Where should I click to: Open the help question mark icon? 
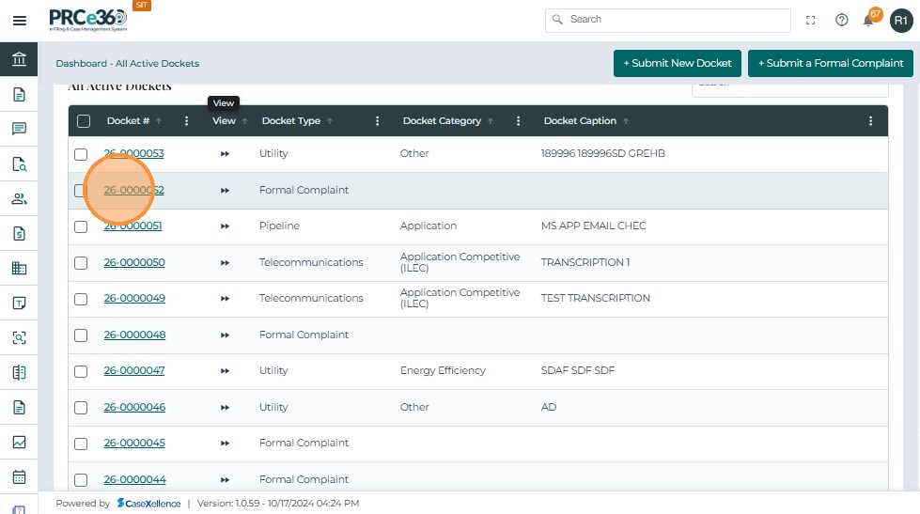point(841,20)
